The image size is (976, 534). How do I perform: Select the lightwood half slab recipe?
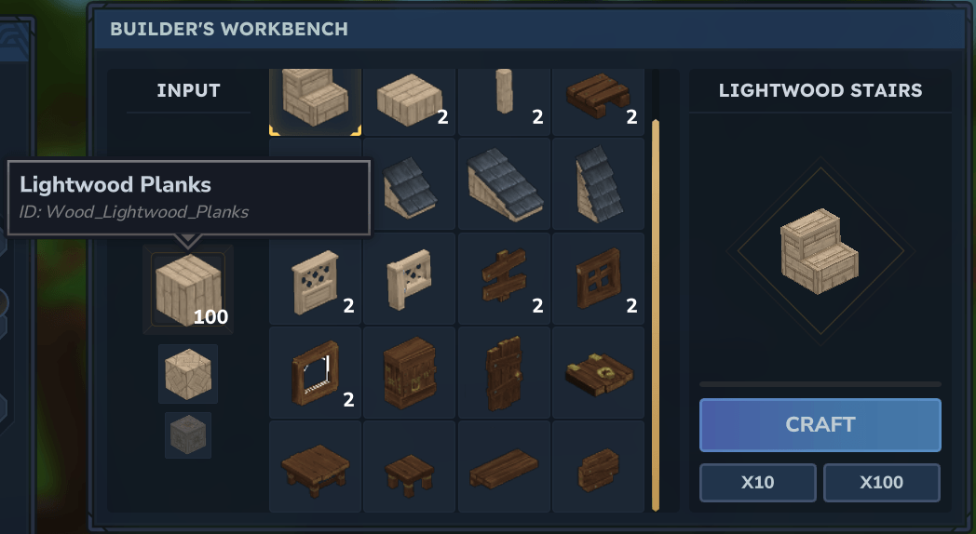pos(409,102)
